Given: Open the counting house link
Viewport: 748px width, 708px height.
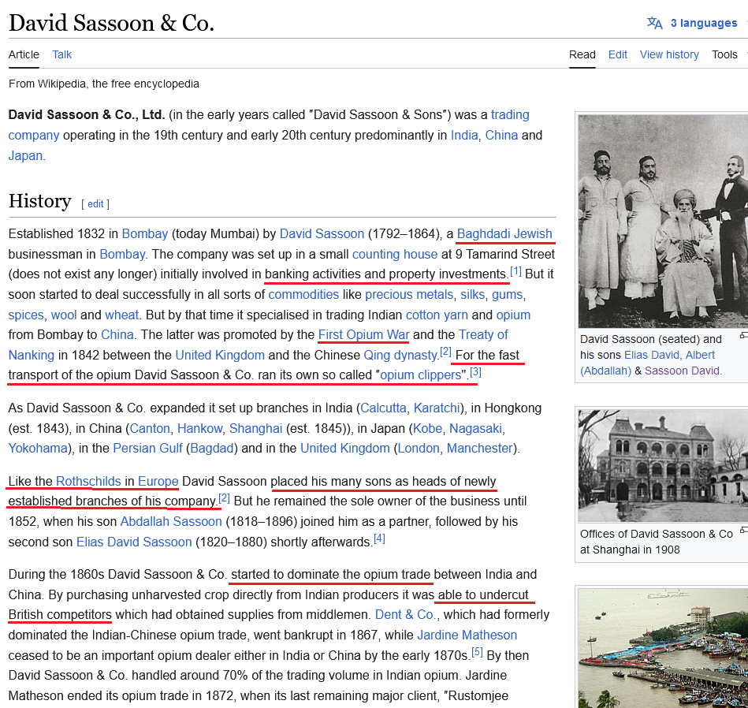Looking at the screenshot, I should (x=395, y=255).
